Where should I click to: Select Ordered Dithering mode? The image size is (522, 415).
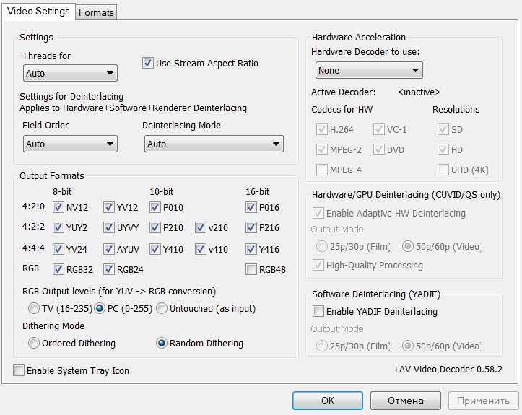coord(34,344)
